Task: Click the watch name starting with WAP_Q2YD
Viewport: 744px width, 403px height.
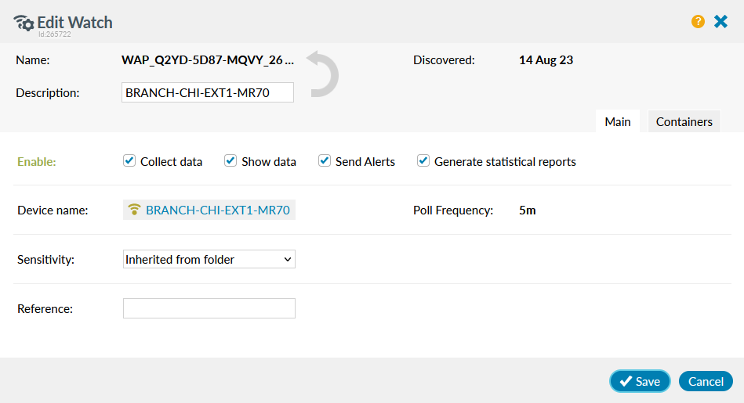Action: click(x=208, y=59)
